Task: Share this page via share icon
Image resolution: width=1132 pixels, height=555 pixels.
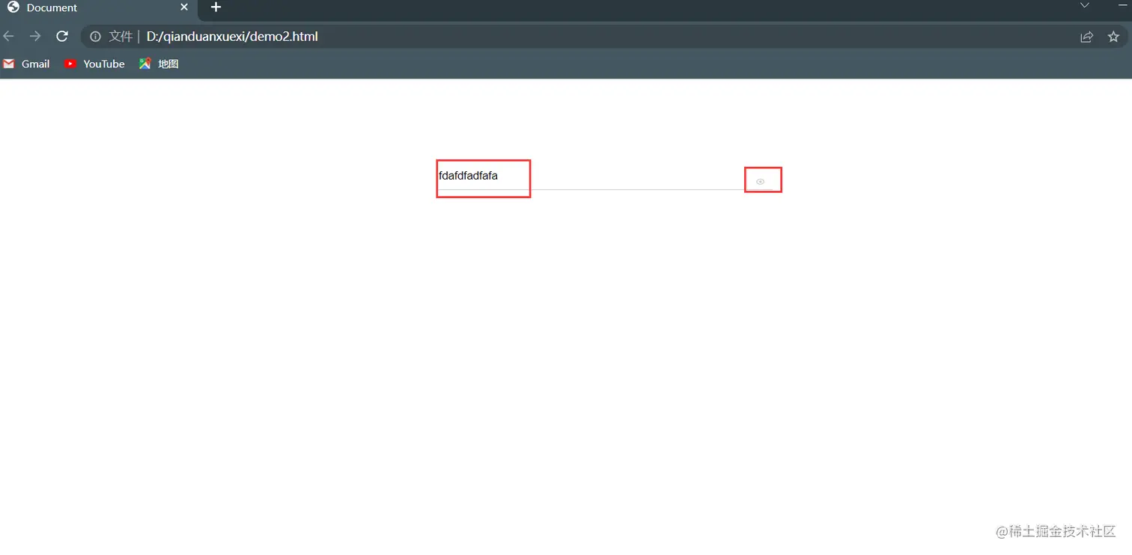Action: point(1086,37)
